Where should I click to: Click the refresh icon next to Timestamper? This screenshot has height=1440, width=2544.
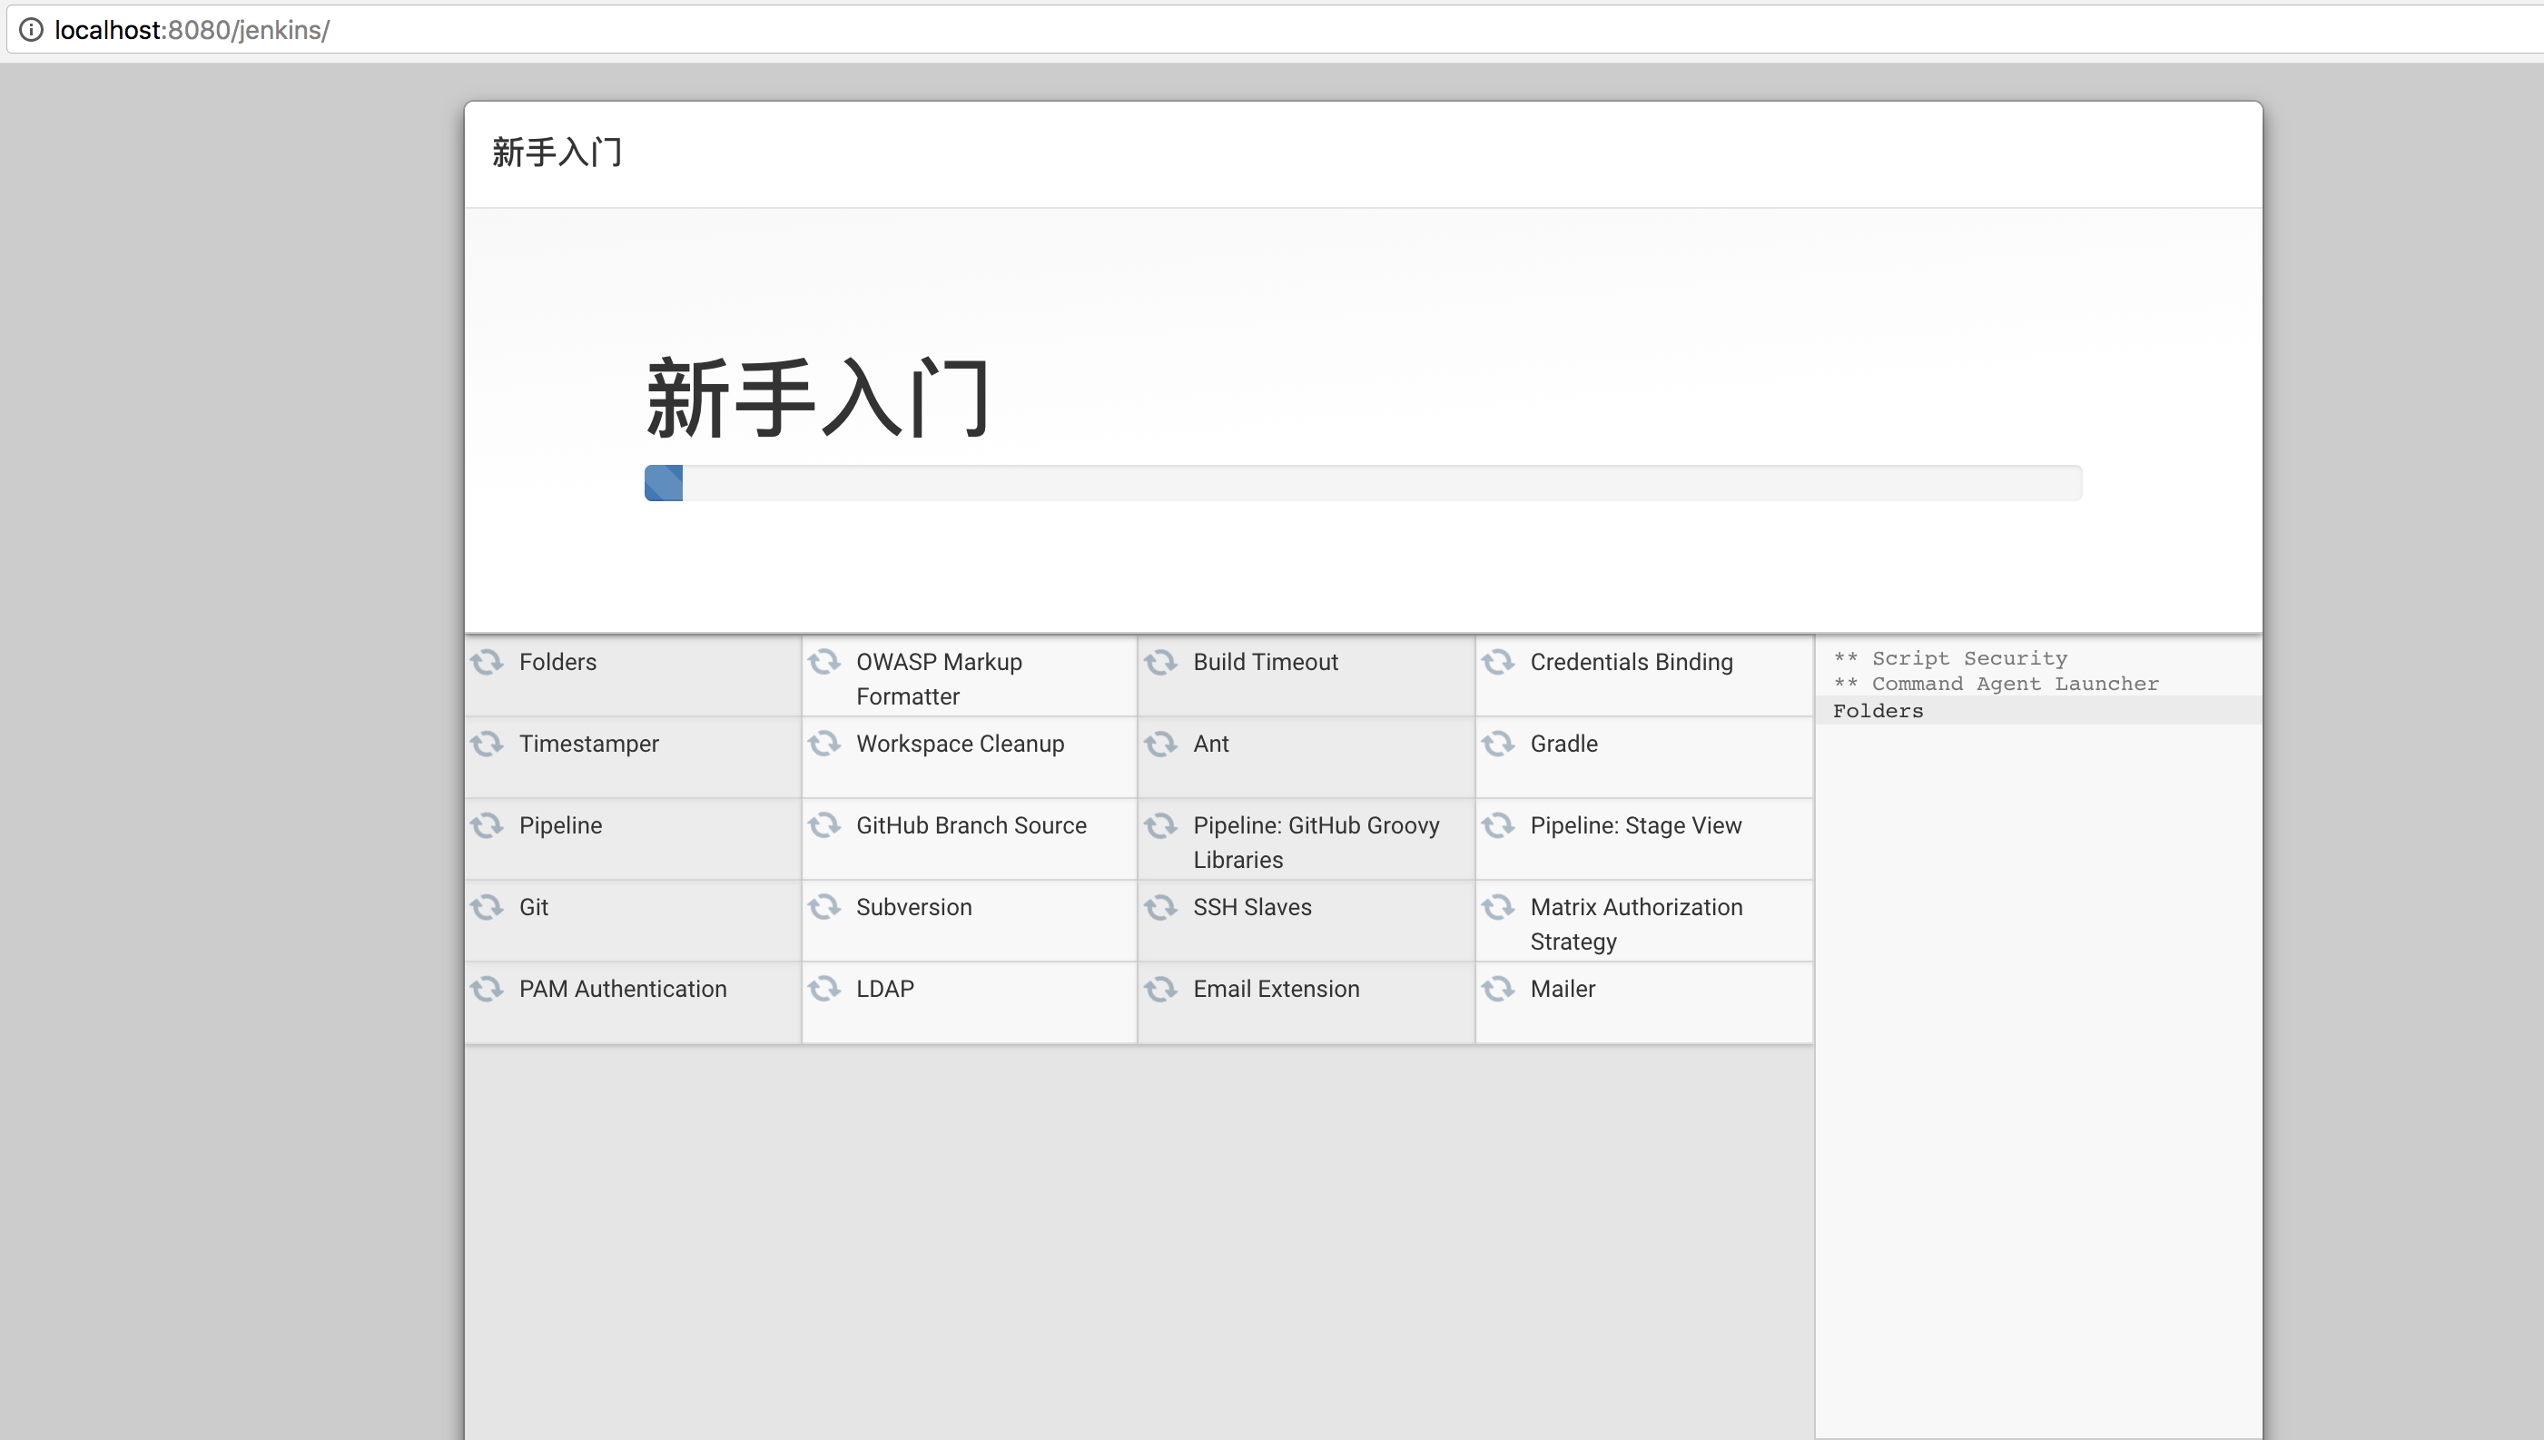tap(487, 744)
